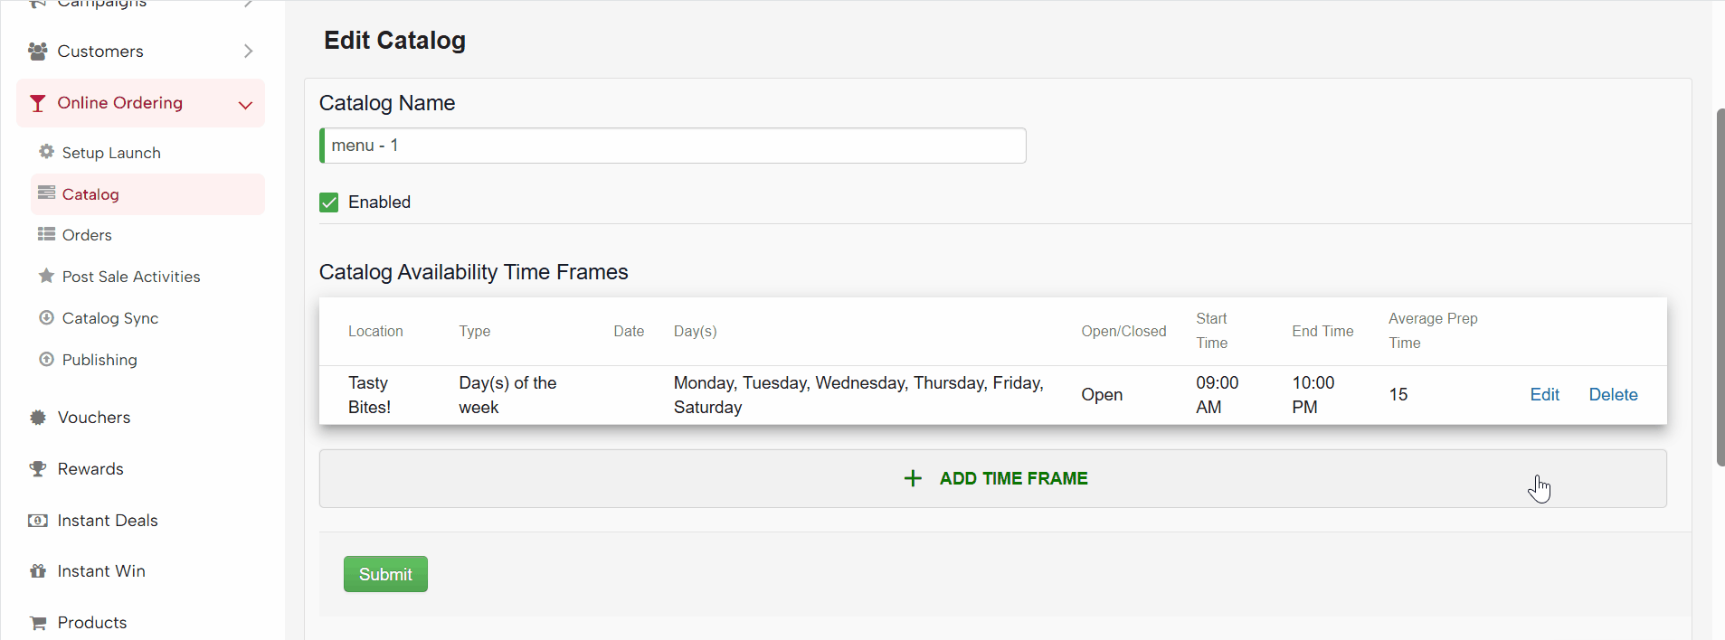Click the Type column header
This screenshot has width=1725, height=640.
[x=474, y=332]
